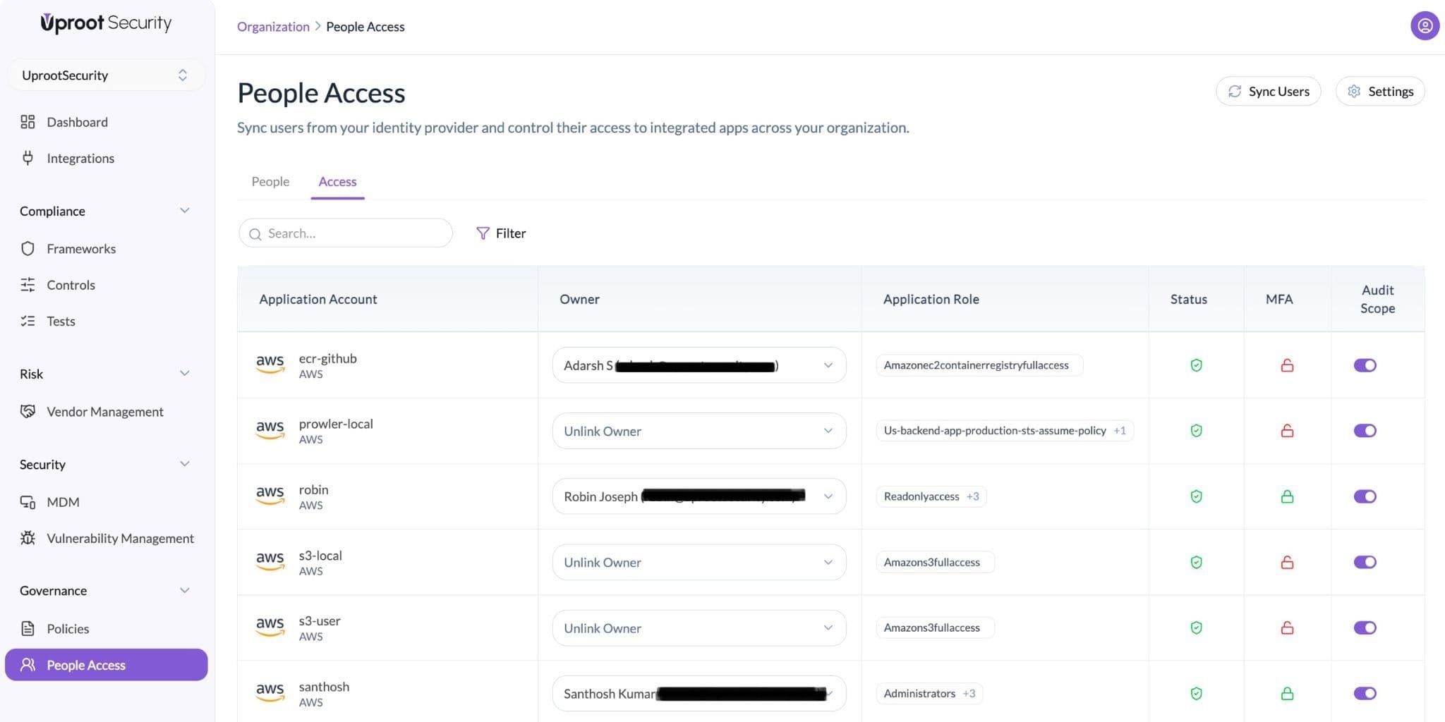
Task: Click the red MFA unlock icon for ecr-github
Action: click(x=1287, y=365)
